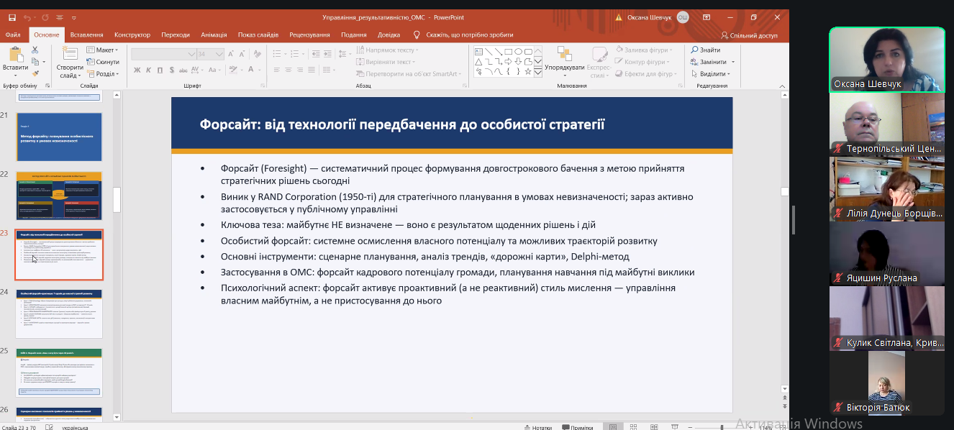954x430 pixels.
Task: Toggle bold Ж formatting button
Action: [x=137, y=70]
